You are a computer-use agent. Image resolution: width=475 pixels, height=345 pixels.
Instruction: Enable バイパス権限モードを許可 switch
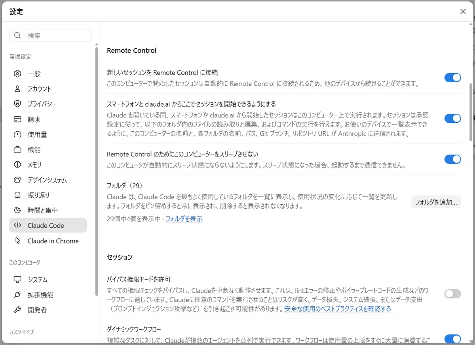(453, 294)
